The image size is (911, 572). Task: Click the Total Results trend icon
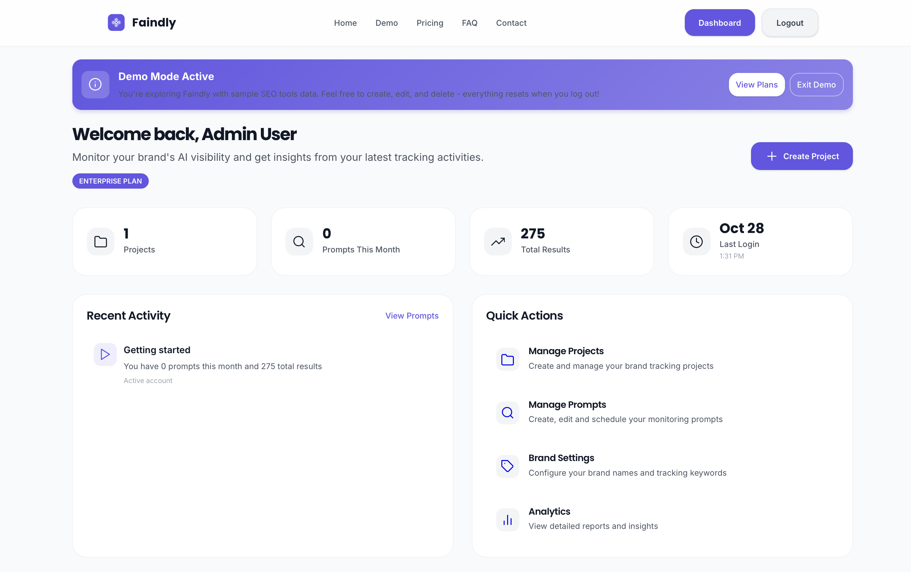498,242
